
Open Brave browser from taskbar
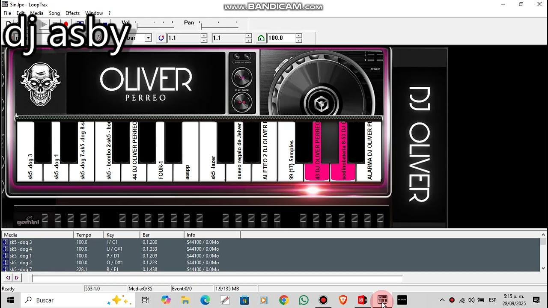pyautogui.click(x=343, y=300)
